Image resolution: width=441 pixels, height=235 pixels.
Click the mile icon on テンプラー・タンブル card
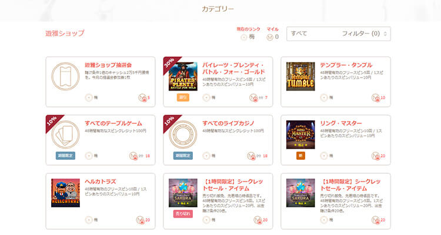pyautogui.click(x=376, y=98)
